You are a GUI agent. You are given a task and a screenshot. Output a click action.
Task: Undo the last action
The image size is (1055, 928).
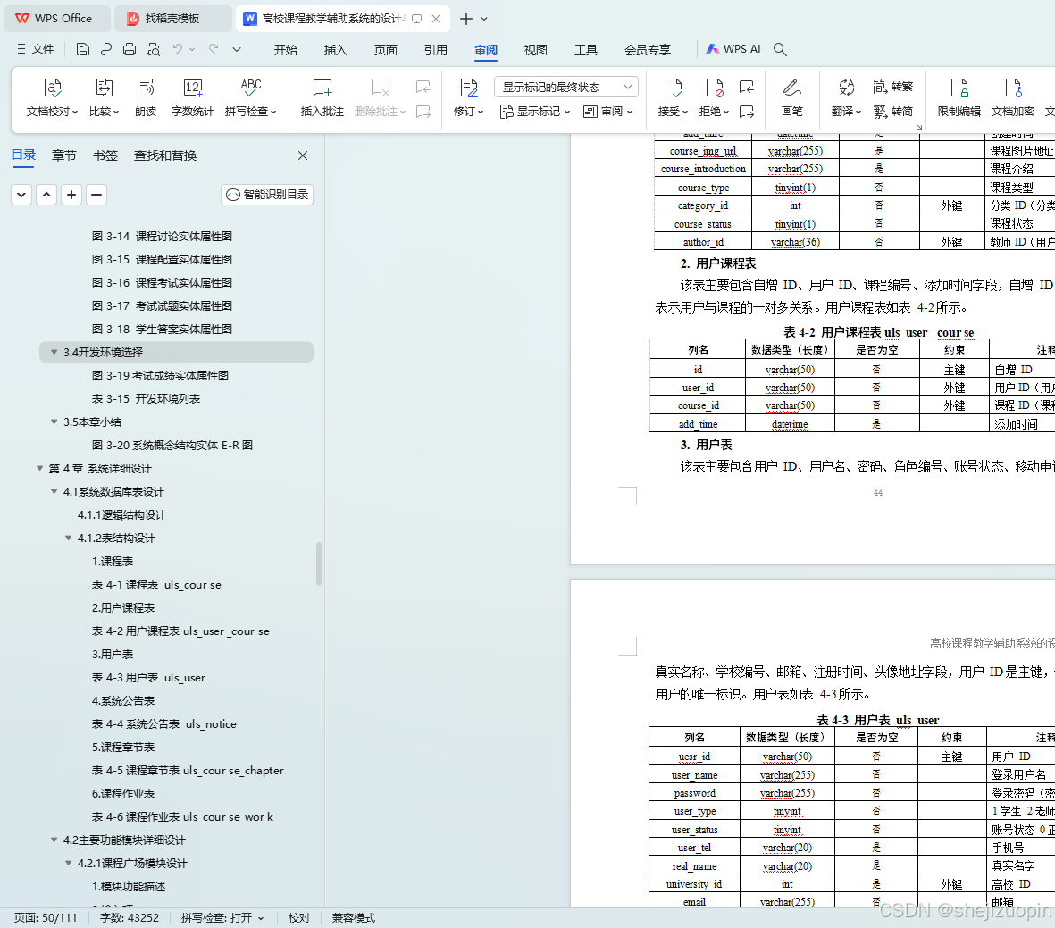click(178, 49)
